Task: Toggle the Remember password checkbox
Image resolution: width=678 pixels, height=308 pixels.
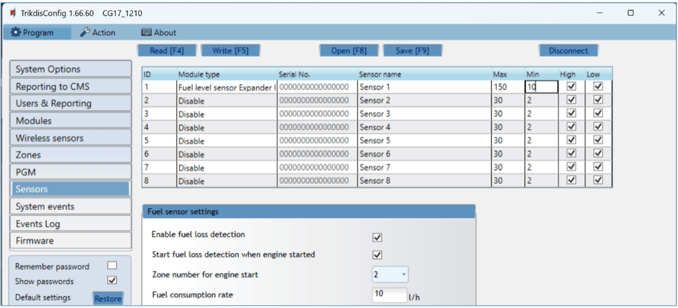Action: [112, 266]
